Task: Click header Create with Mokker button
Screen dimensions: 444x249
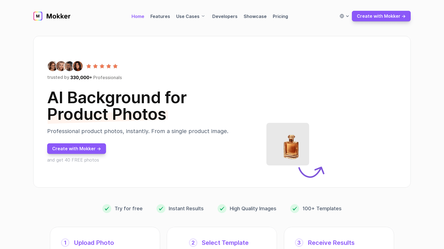Action: point(381,16)
